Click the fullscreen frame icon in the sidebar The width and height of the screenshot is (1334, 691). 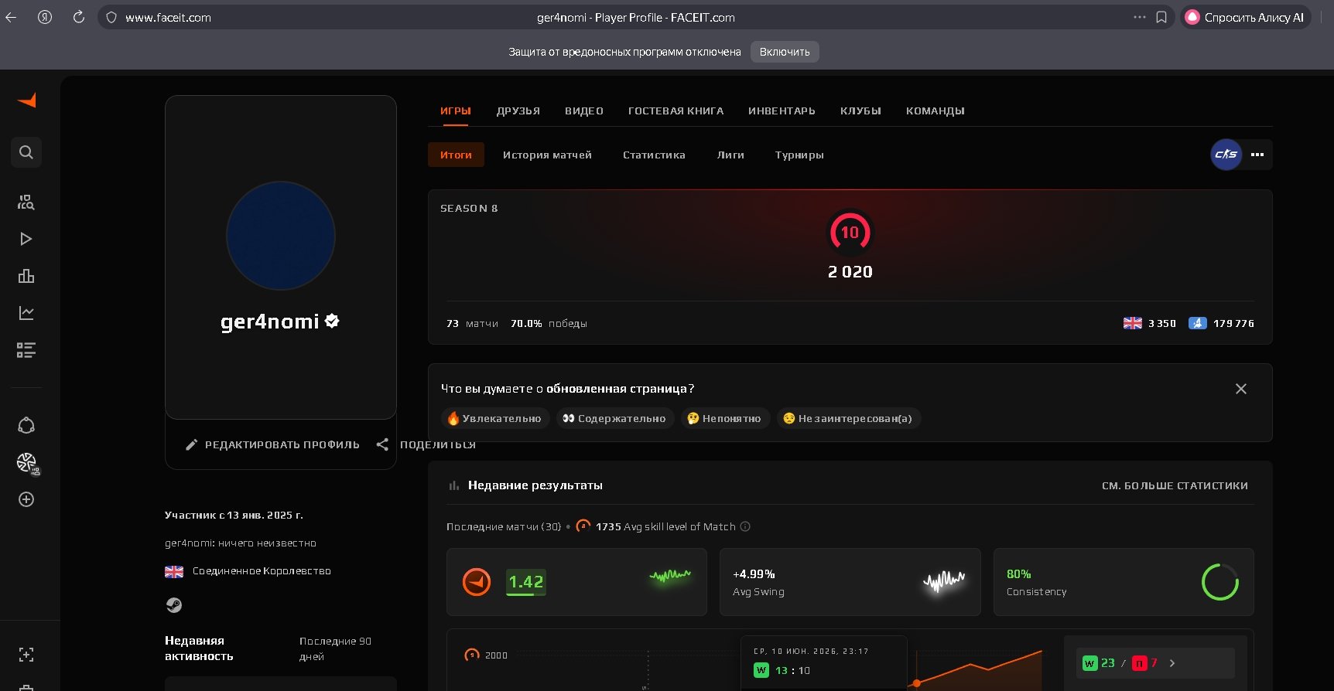click(26, 655)
